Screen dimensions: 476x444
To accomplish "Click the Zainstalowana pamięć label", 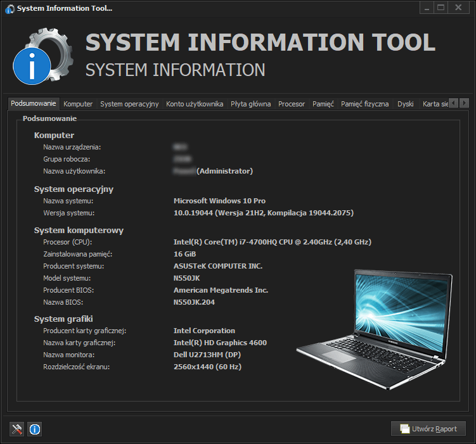I will point(78,254).
